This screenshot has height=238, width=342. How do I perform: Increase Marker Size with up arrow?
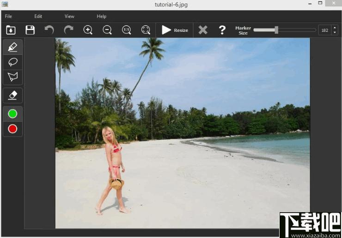pyautogui.click(x=335, y=28)
